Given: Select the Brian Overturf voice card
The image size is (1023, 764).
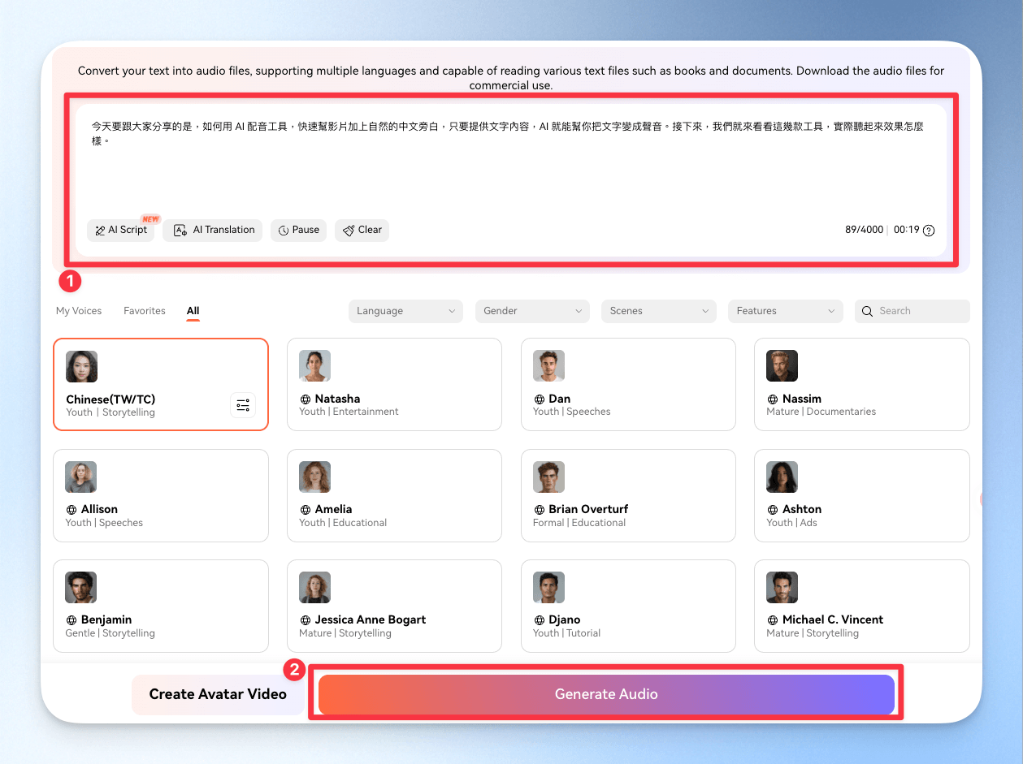Looking at the screenshot, I should [x=628, y=495].
